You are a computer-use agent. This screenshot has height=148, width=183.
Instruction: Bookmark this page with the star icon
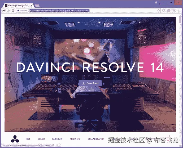(158, 11)
